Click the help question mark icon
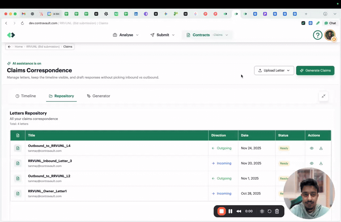The image size is (341, 222). pyautogui.click(x=317, y=35)
